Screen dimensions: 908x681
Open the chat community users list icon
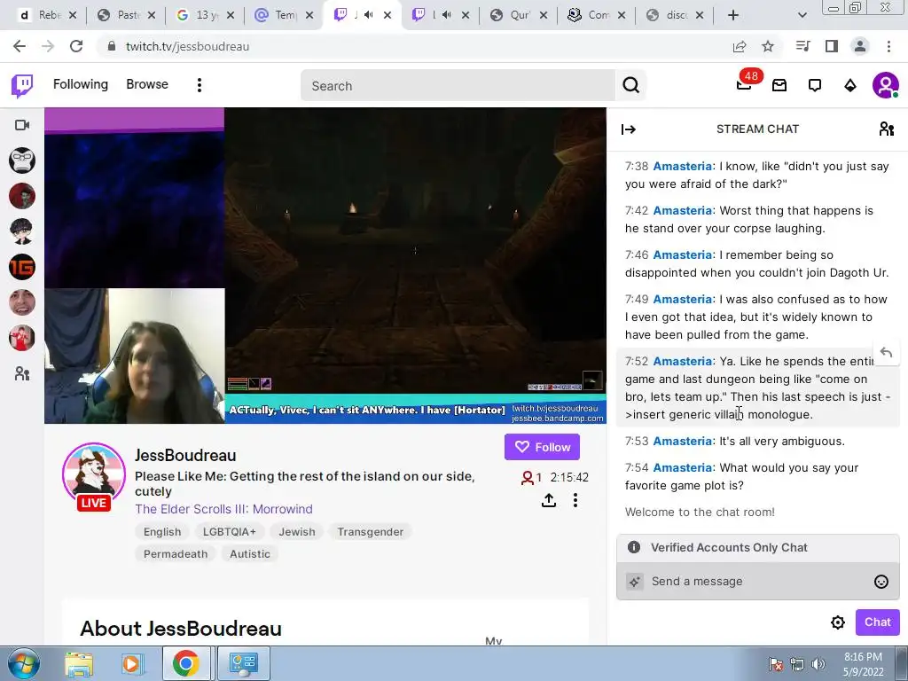886,129
